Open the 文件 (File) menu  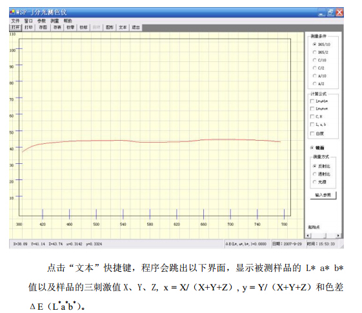click(15, 21)
